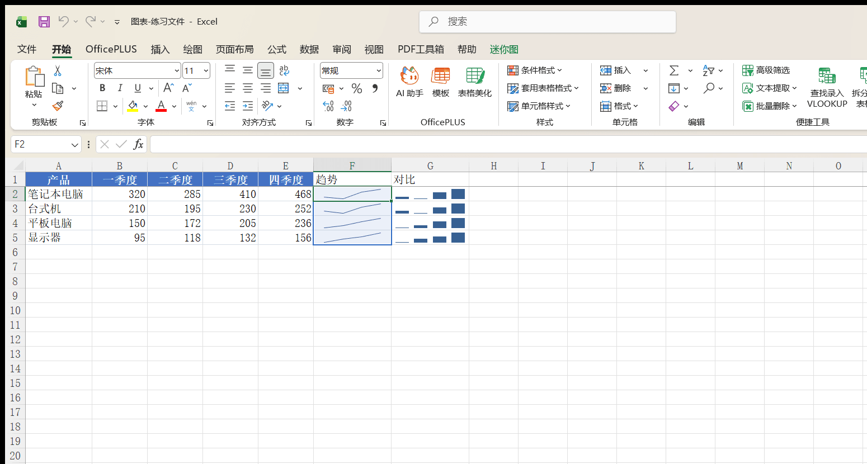Toggle Bold formatting
The height and width of the screenshot is (464, 867).
[x=102, y=88]
